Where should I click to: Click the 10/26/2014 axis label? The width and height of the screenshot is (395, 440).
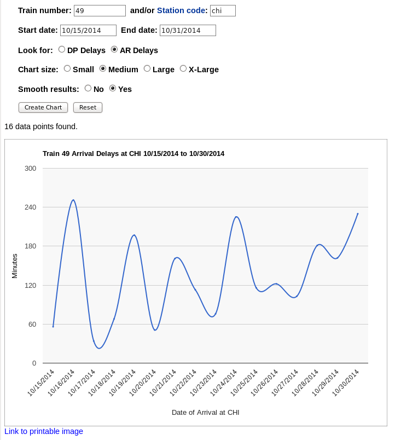point(264,383)
